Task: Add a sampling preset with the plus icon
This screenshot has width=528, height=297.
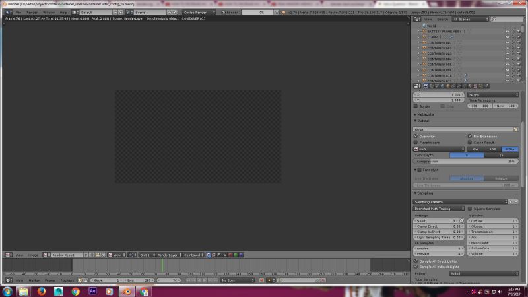Action: pos(510,202)
